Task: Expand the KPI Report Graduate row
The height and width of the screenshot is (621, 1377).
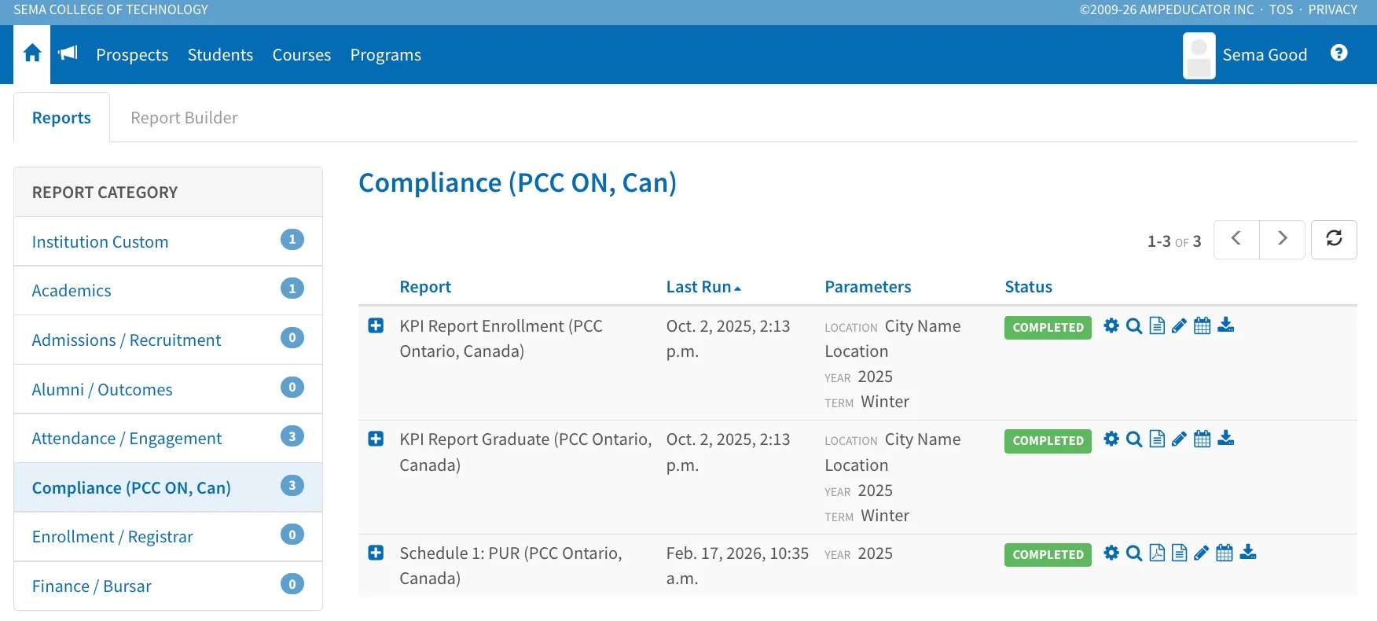Action: click(376, 439)
